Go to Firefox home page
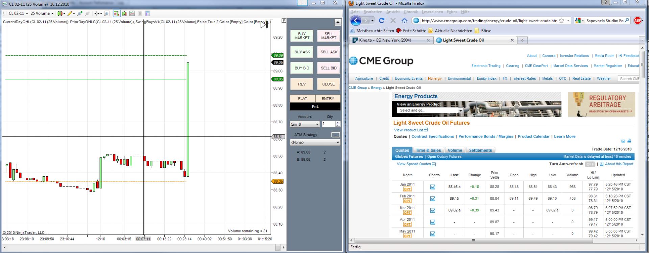Viewport: 649px width, 253px height. (404, 21)
